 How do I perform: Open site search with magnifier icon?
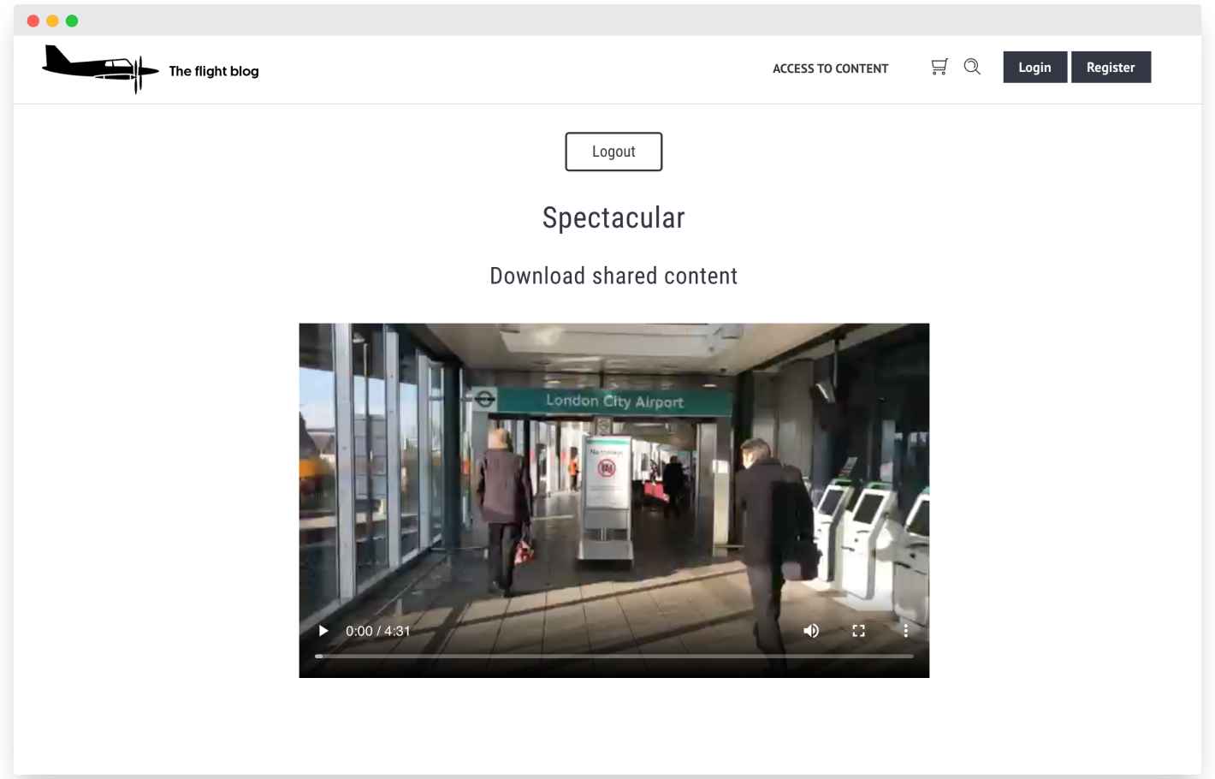[x=972, y=67]
